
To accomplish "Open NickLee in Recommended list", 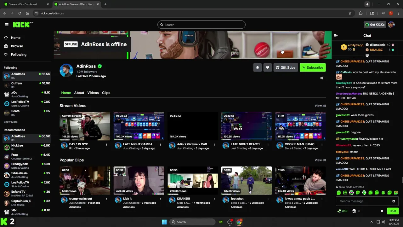I will coord(27,147).
